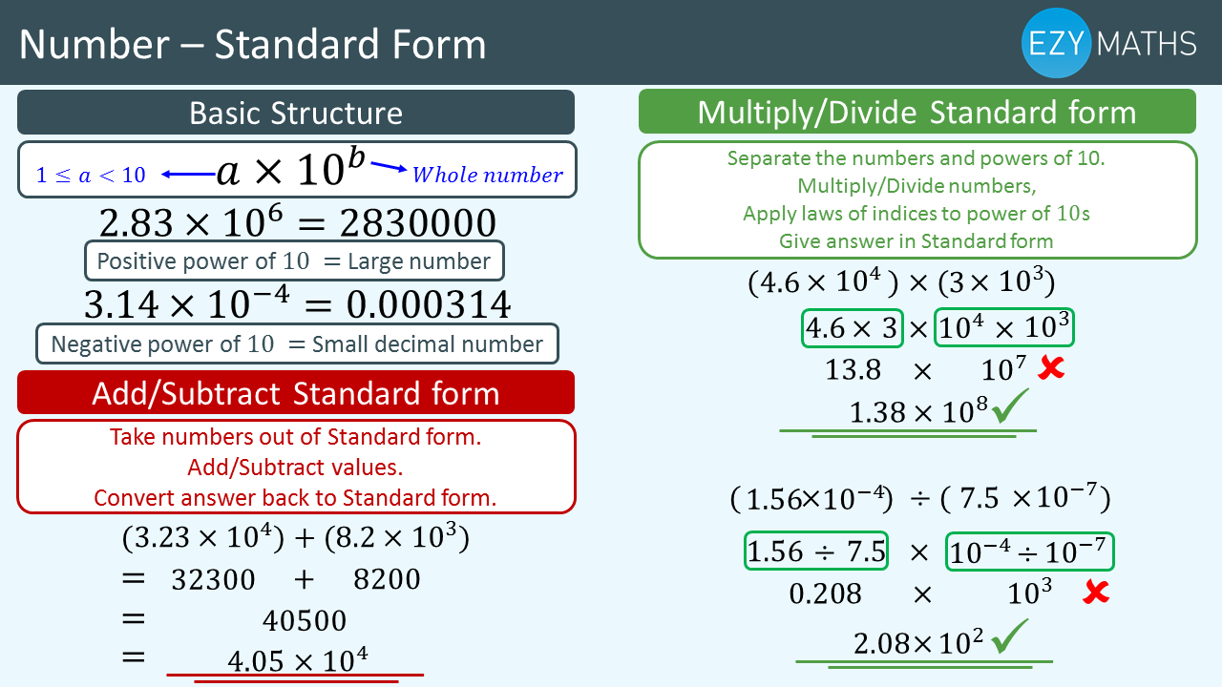The image size is (1222, 687).
Task: Click the Negative power of 10 label box
Action: click(x=297, y=343)
